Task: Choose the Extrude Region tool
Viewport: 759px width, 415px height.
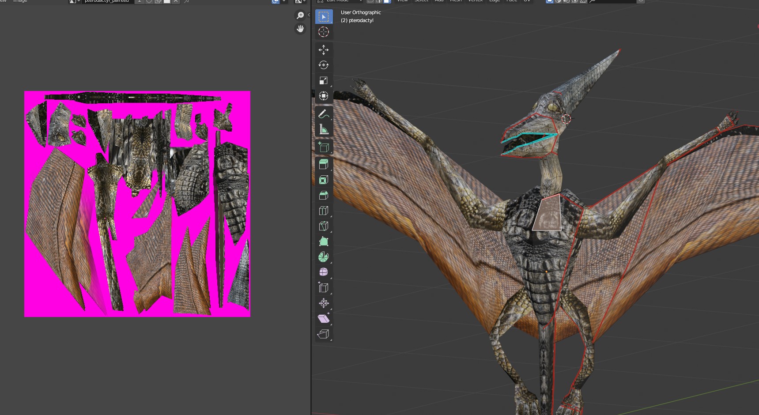Action: (324, 164)
